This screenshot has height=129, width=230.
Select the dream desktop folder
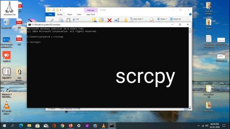click(208, 23)
